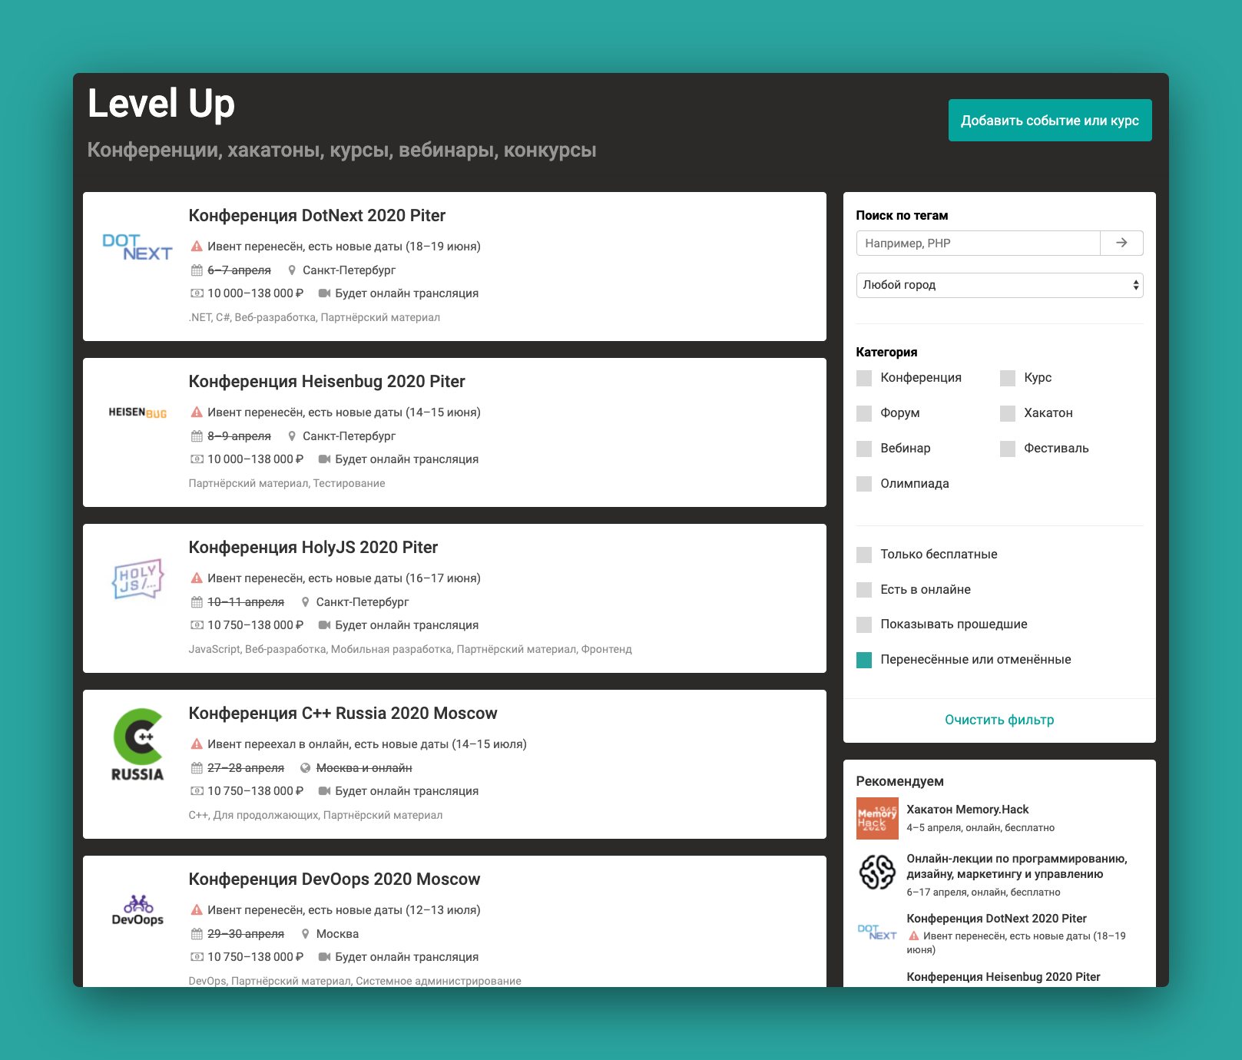Click the DevOops logo in the event list
1242x1060 pixels.
[137, 911]
